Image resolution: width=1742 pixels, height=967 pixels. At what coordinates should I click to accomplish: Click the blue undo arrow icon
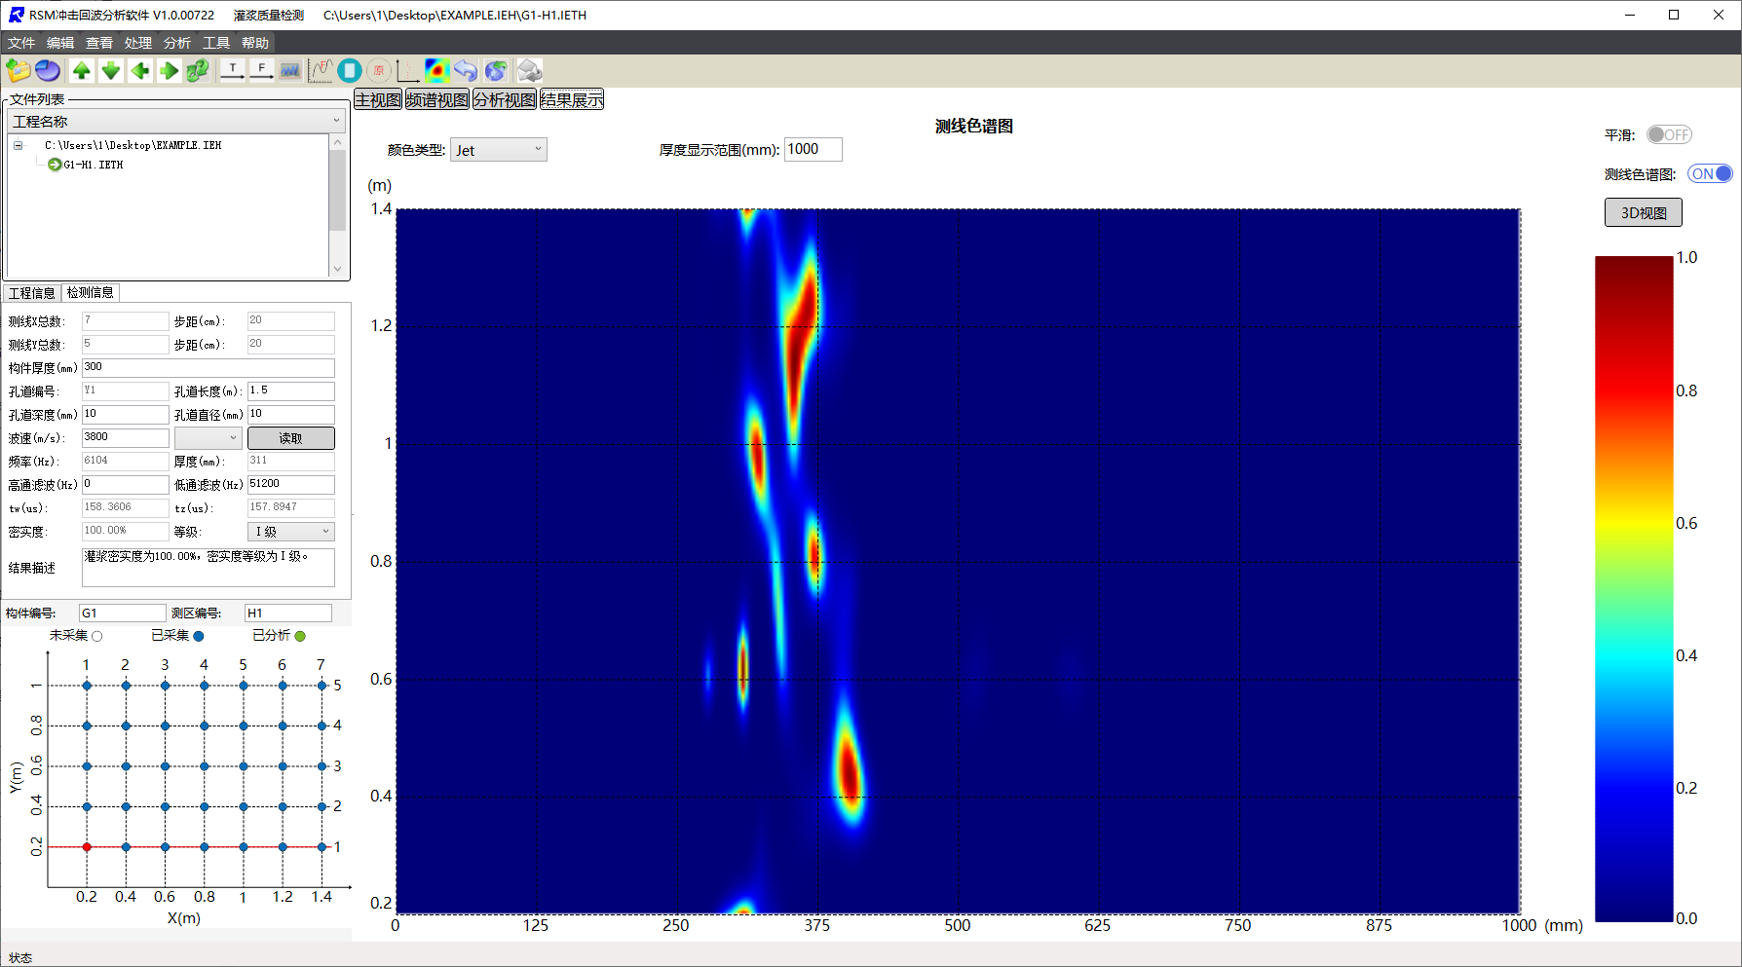click(466, 70)
